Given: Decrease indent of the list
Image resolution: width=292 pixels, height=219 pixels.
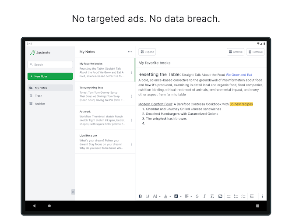Looking at the screenshot, I should (x=252, y=196).
